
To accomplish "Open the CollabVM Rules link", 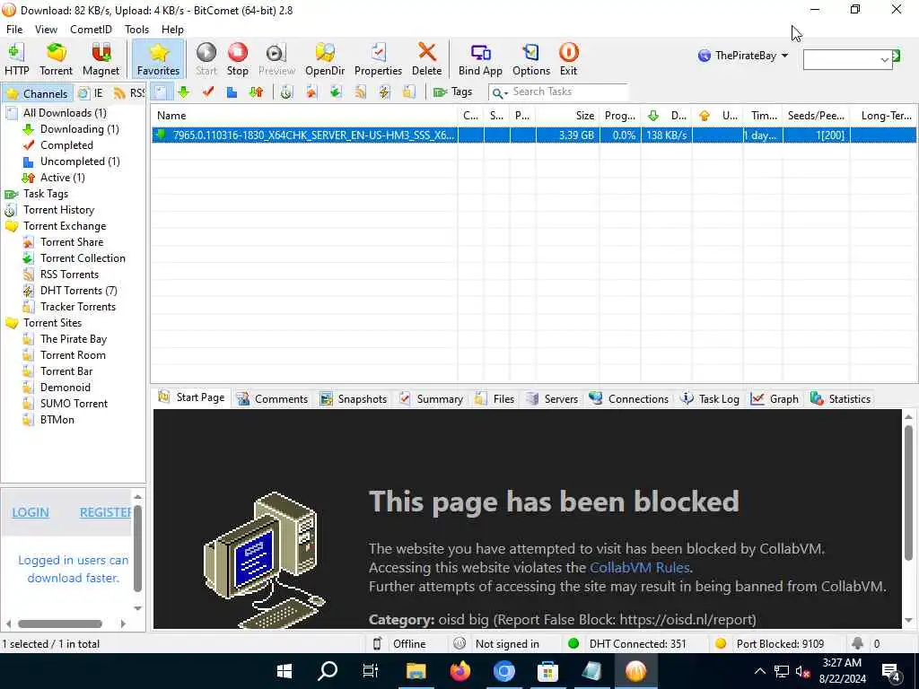I will [639, 568].
